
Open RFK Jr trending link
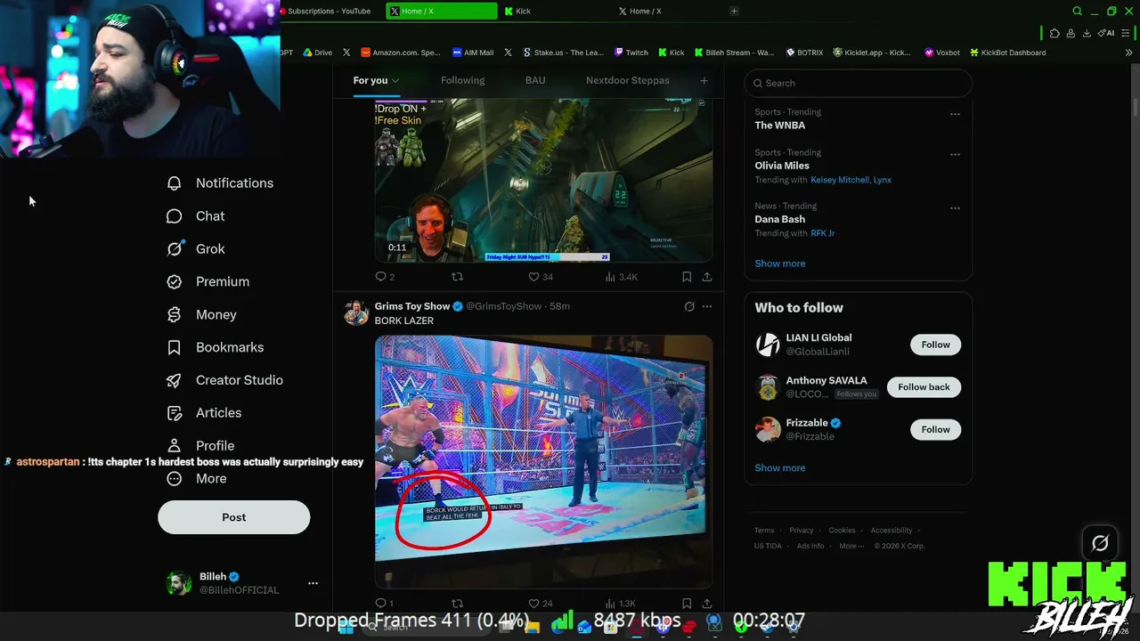[822, 233]
